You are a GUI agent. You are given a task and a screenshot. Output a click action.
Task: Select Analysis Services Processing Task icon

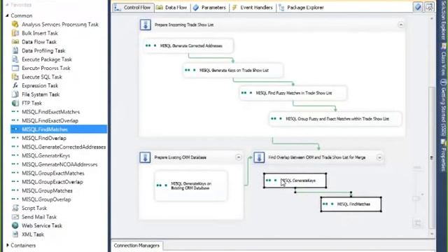click(15, 24)
